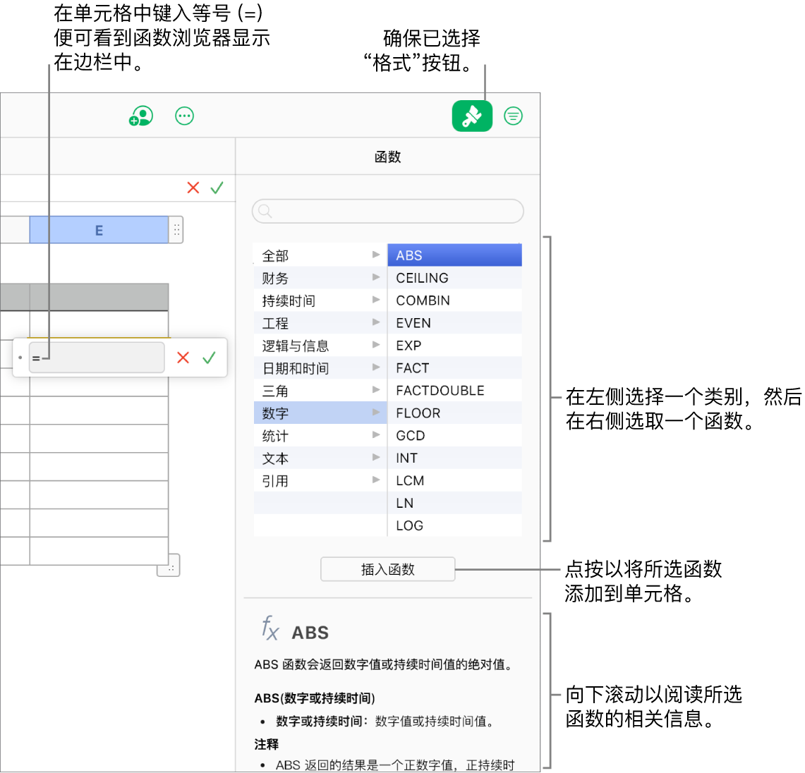
Task: Cancel the formula with the red X icon
Action: 183,358
